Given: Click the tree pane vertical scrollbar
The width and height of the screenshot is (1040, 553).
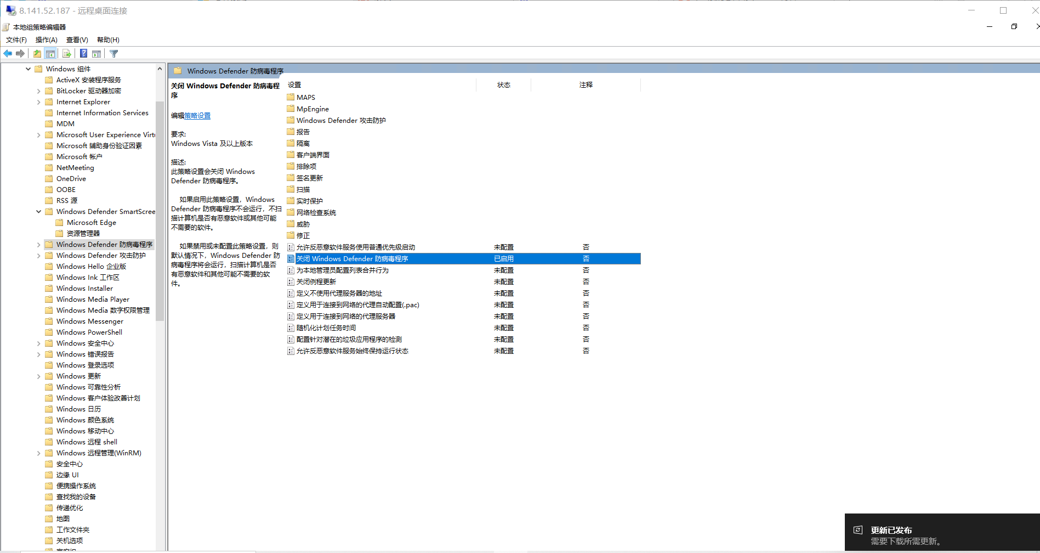Looking at the screenshot, I should 160,211.
